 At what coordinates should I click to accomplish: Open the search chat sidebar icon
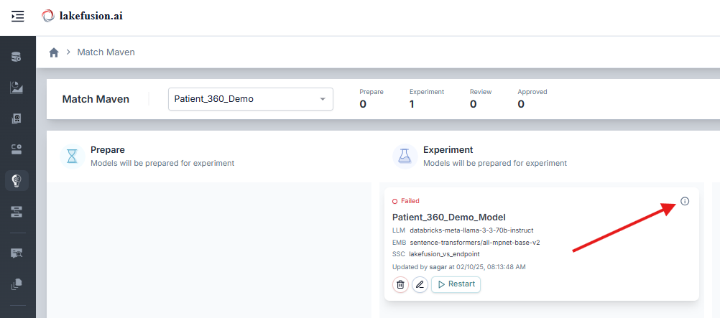pyautogui.click(x=17, y=253)
